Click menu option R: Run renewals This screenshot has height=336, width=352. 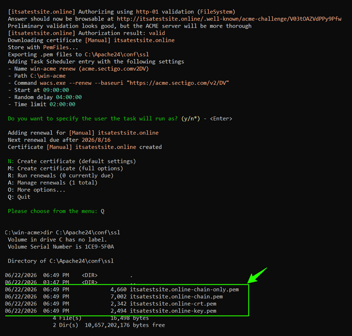point(61,175)
